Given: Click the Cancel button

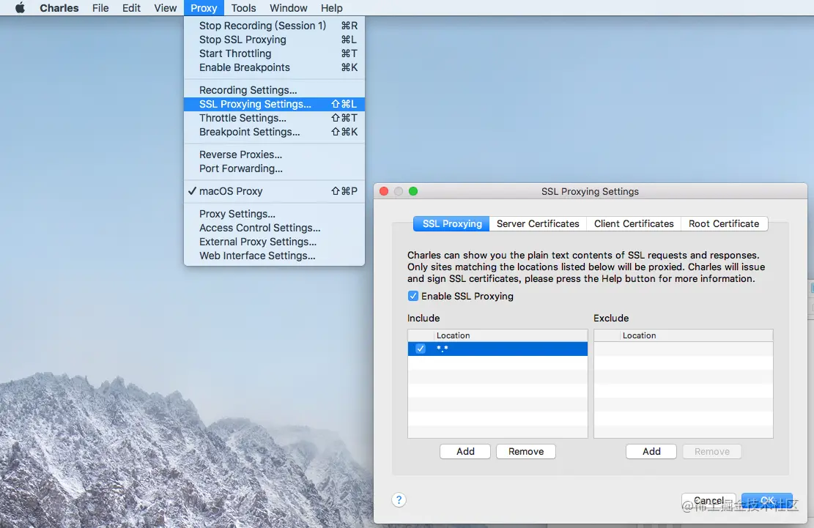Looking at the screenshot, I should pos(708,501).
